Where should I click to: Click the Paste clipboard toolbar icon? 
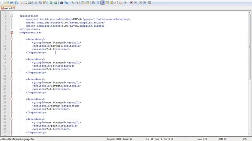pyautogui.click(x=45, y=3)
